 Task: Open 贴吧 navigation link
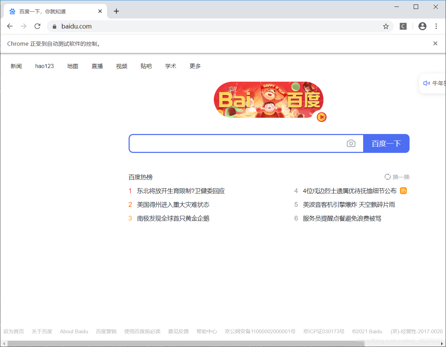[x=146, y=66]
